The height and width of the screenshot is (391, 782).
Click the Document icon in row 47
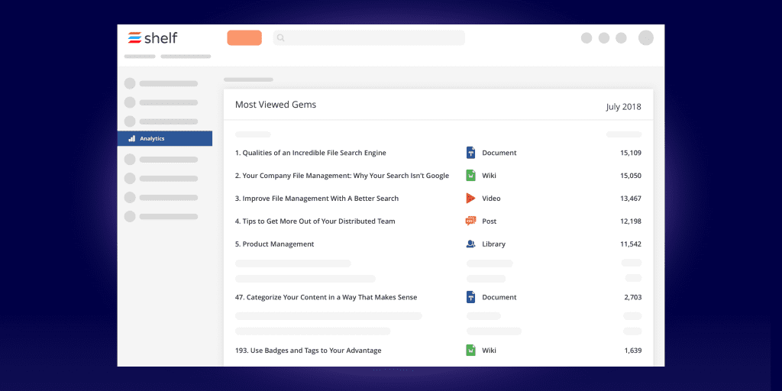click(470, 297)
